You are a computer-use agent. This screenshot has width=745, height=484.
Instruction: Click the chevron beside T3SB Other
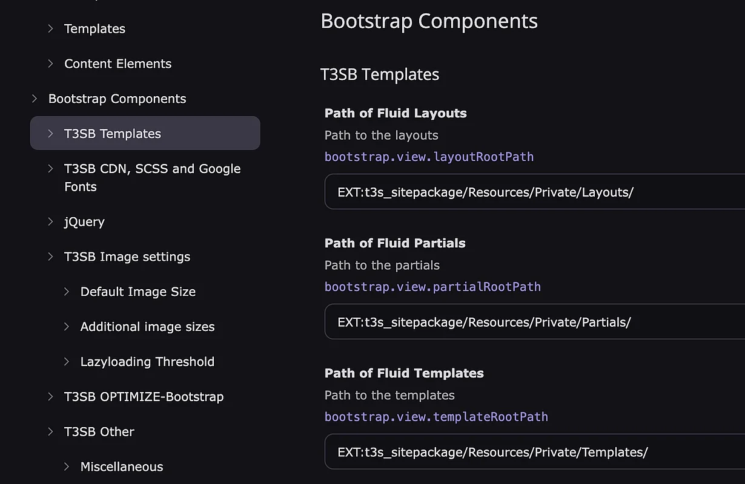tap(51, 432)
